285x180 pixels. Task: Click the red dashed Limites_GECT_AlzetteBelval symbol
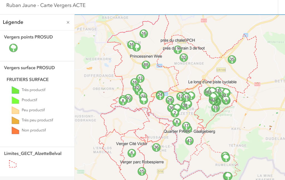coord(13,164)
